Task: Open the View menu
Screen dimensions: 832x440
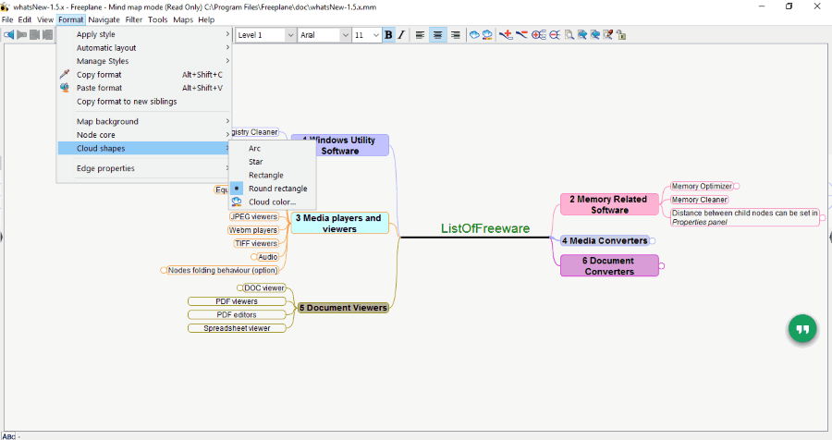Action: point(45,19)
